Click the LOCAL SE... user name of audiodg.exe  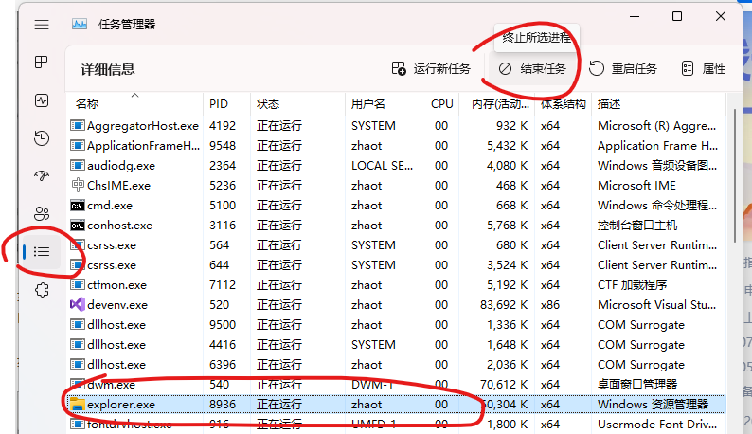pyautogui.click(x=382, y=166)
